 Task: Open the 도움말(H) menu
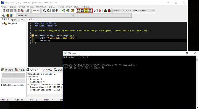[x=86, y=7]
